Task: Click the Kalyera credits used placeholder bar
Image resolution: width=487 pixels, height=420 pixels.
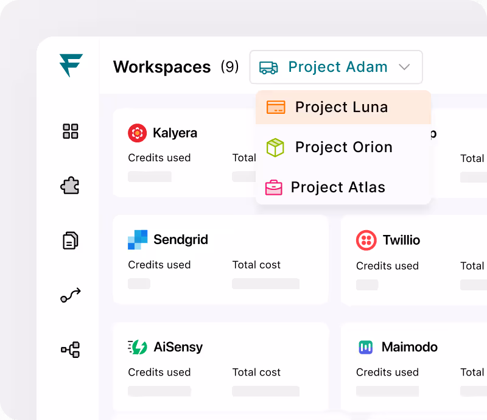Action: 150,177
